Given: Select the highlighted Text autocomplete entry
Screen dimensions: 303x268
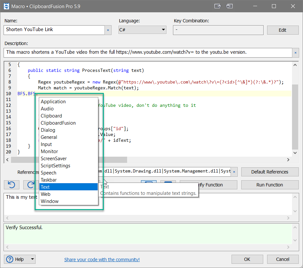Looking at the screenshot, I should 69,187.
